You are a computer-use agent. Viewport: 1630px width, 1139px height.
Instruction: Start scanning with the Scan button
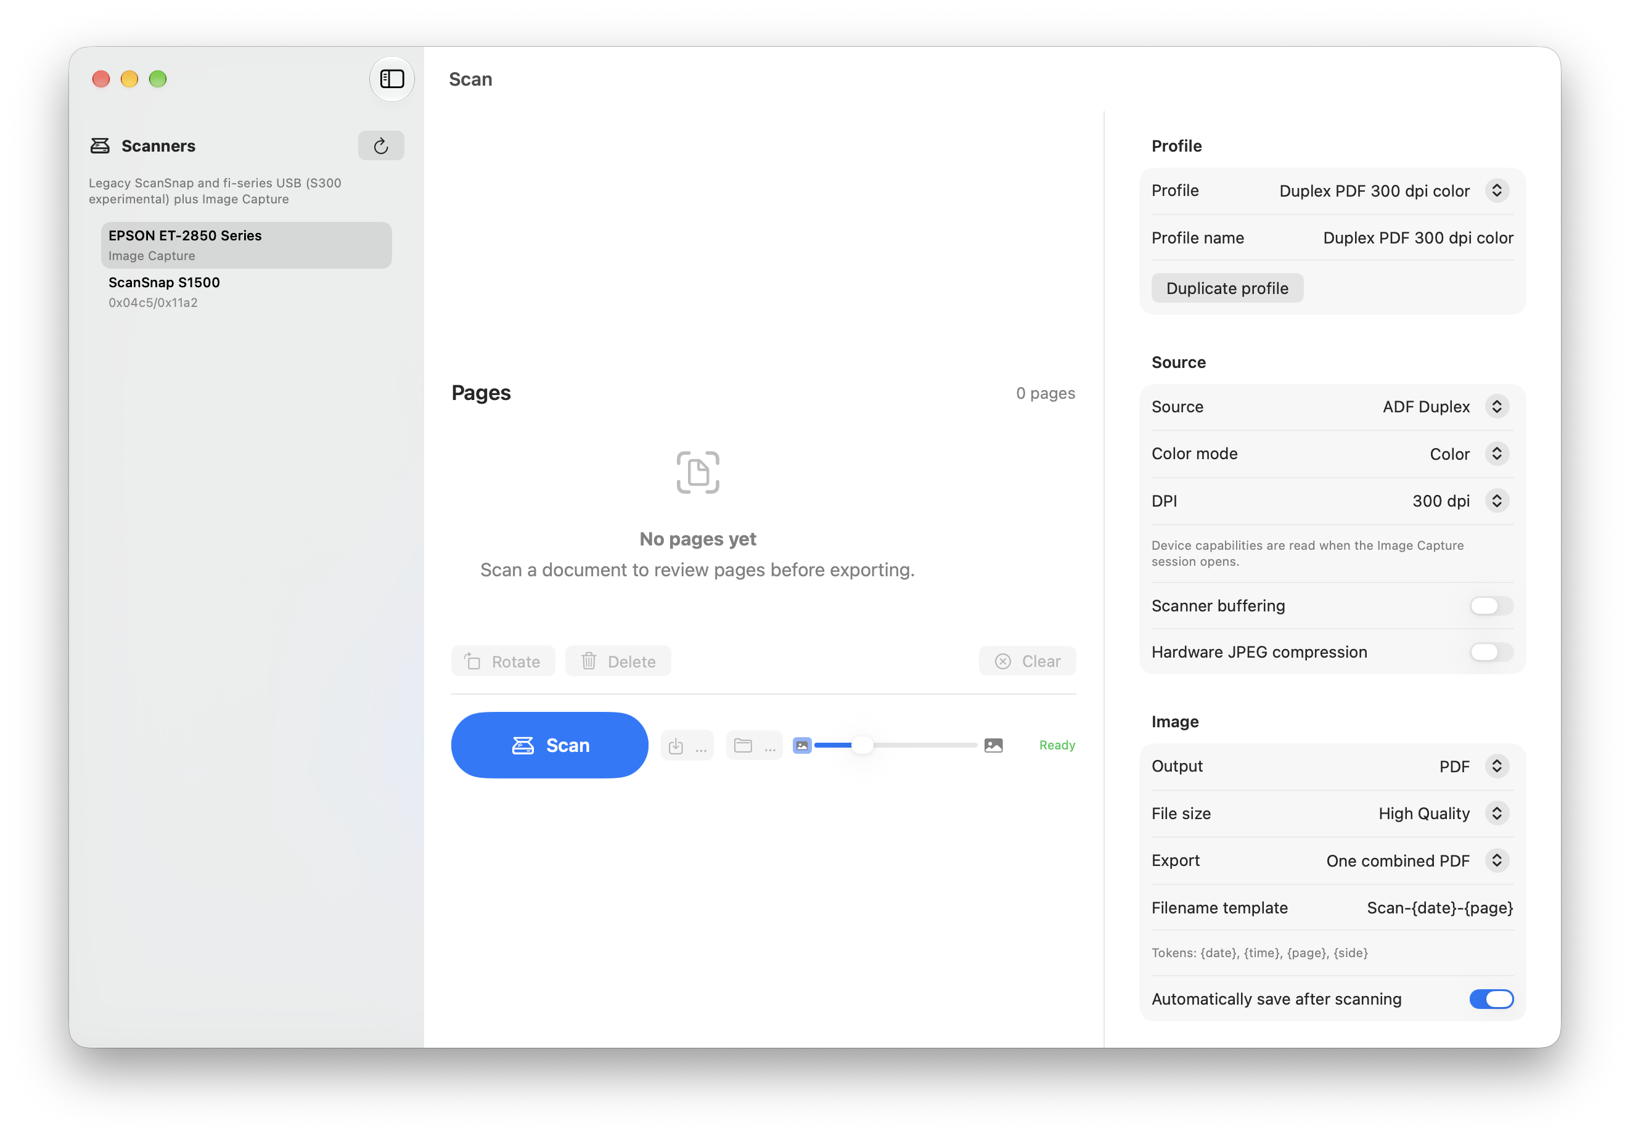coord(549,745)
